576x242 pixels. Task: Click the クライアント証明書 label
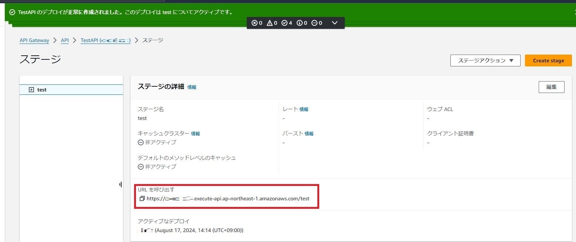[450, 134]
